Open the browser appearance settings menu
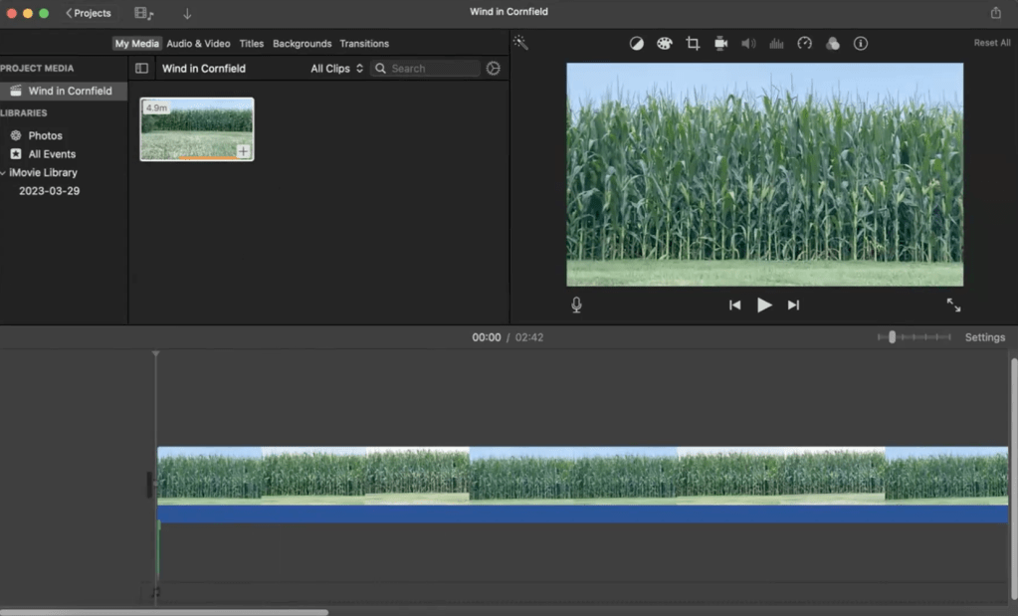Viewport: 1018px width, 616px height. [x=493, y=69]
